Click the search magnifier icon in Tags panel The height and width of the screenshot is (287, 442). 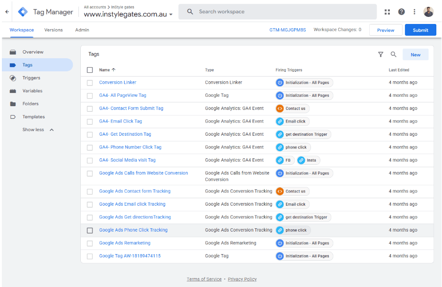click(394, 54)
